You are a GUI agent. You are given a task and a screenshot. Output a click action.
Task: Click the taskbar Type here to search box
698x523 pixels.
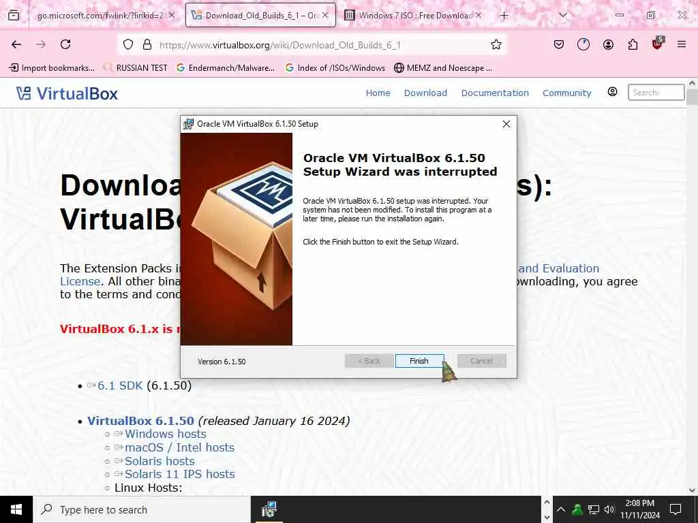pyautogui.click(x=142, y=509)
